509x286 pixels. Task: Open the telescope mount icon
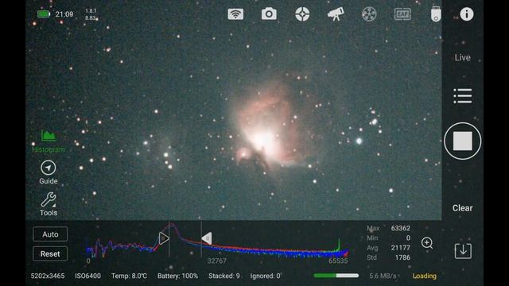point(336,14)
